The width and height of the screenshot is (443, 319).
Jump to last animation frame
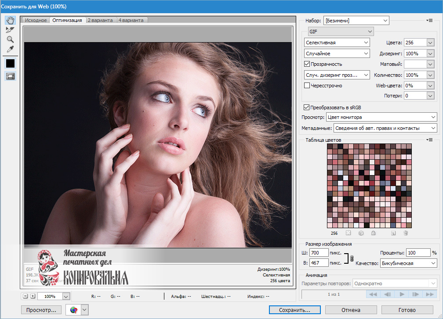pos(430,294)
